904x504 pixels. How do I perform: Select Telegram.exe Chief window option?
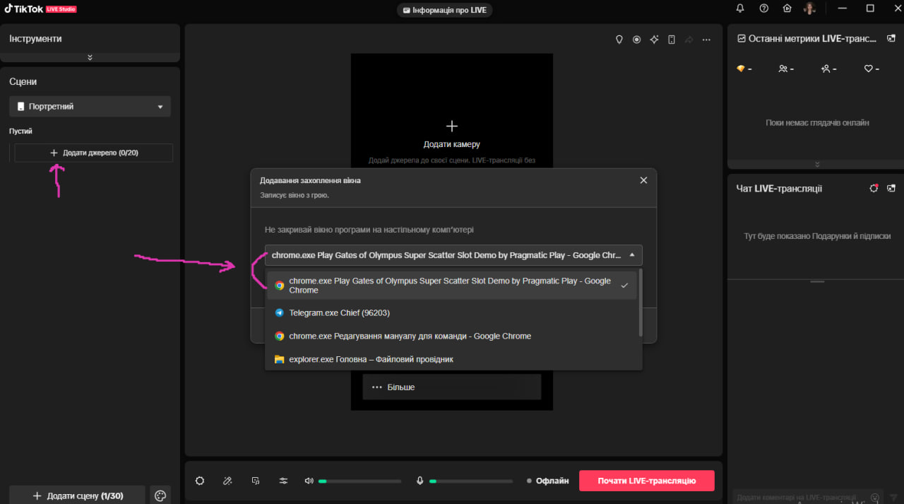(452, 312)
